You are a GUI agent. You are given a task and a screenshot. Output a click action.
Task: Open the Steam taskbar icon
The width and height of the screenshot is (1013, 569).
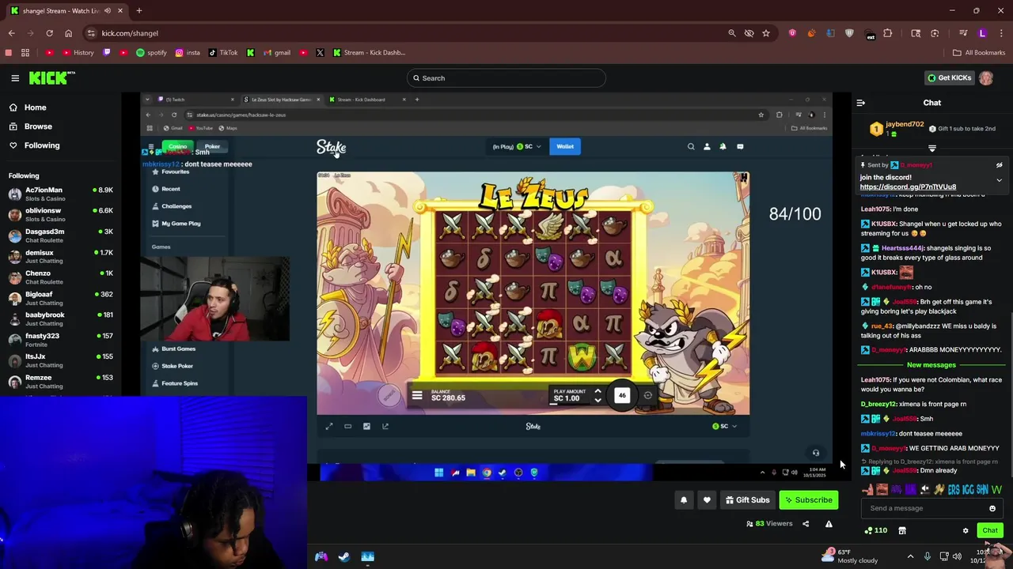click(x=344, y=557)
